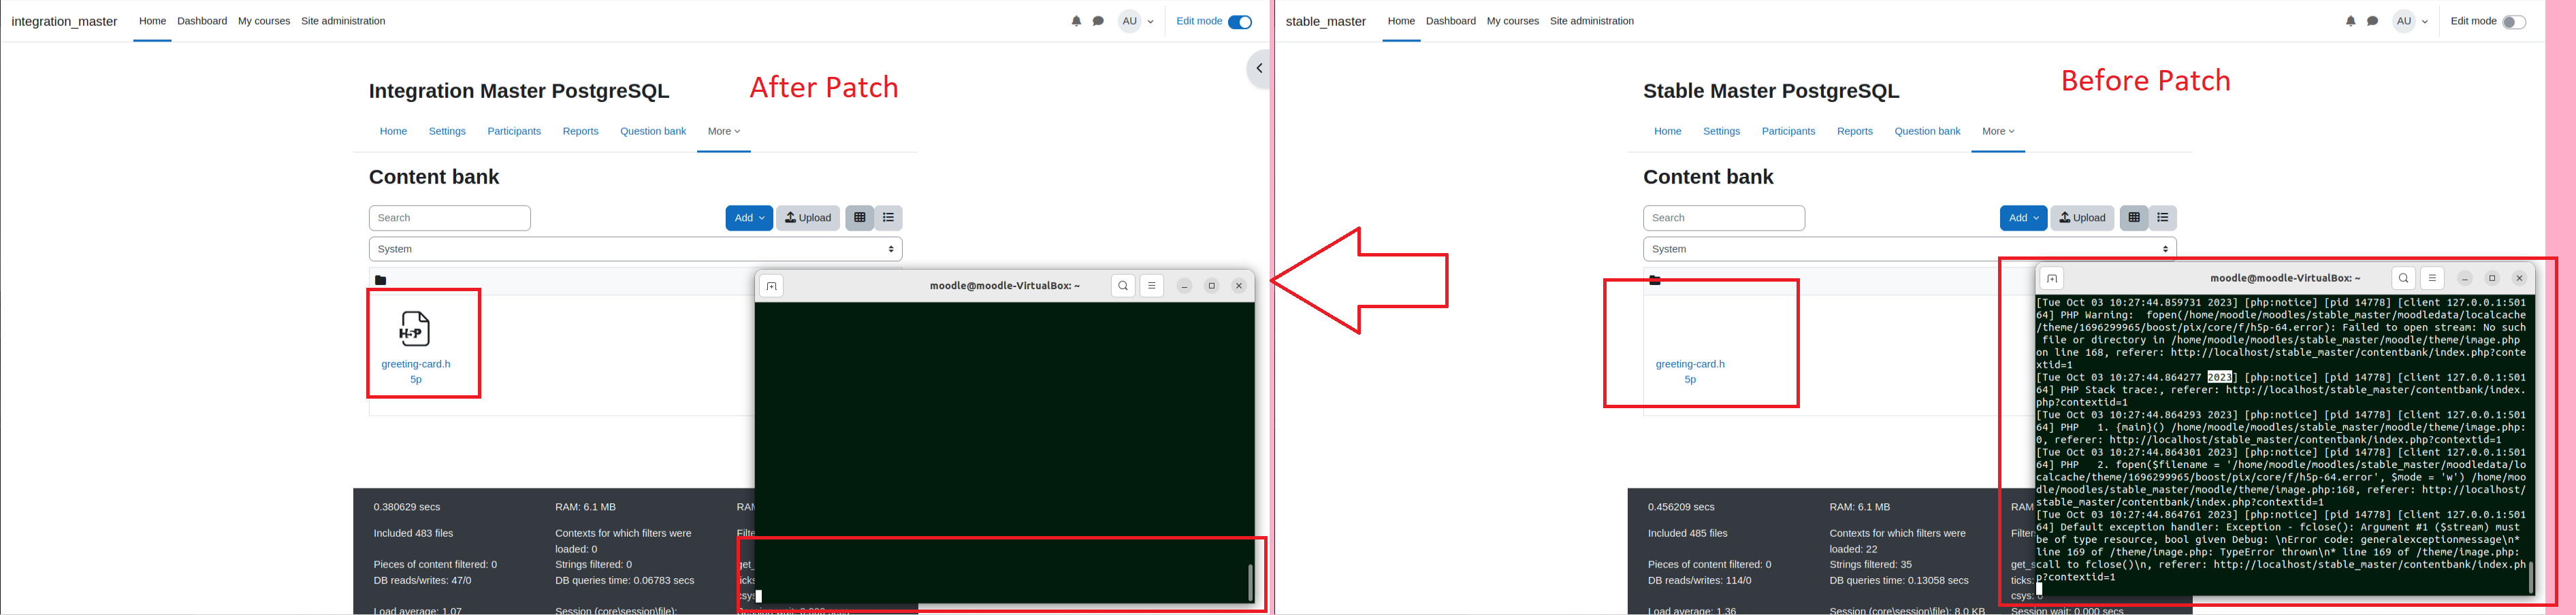Open My courses in integration_master top bar
2576x615 pixels.
tap(264, 21)
